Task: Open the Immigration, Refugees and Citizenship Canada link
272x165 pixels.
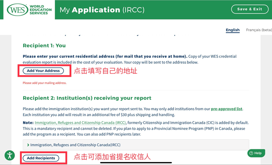Action: tap(80, 123)
